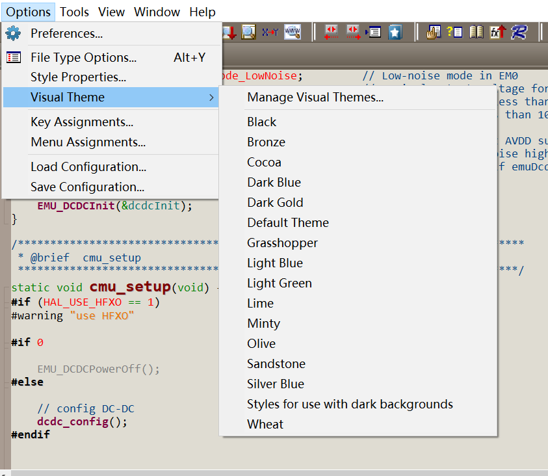The image size is (548, 476).
Task: Click the hand pointer browse symbol icon
Action: tap(434, 32)
